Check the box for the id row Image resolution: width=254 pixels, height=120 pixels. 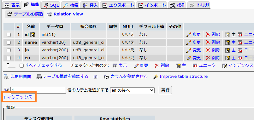[x=9, y=35]
